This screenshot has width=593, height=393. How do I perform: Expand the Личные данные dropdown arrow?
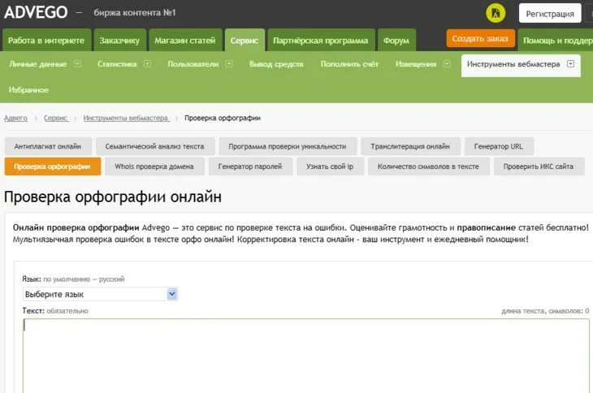pos(77,64)
